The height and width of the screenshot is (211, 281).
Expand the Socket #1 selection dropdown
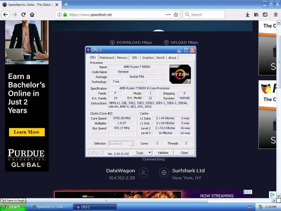pyautogui.click(x=131, y=143)
